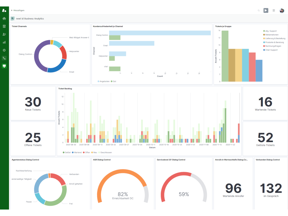The image size is (288, 216).
Task: Open the bar chart reporting icon
Action: (4, 42)
